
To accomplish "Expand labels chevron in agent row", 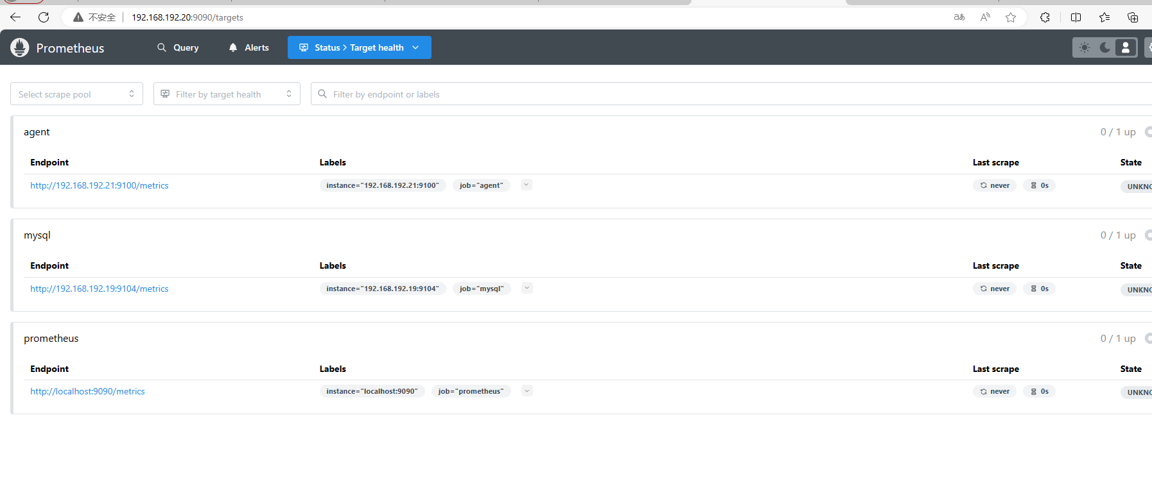I will click(x=526, y=185).
